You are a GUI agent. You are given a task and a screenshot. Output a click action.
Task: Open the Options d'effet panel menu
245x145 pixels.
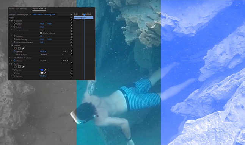pyautogui.click(x=45, y=9)
